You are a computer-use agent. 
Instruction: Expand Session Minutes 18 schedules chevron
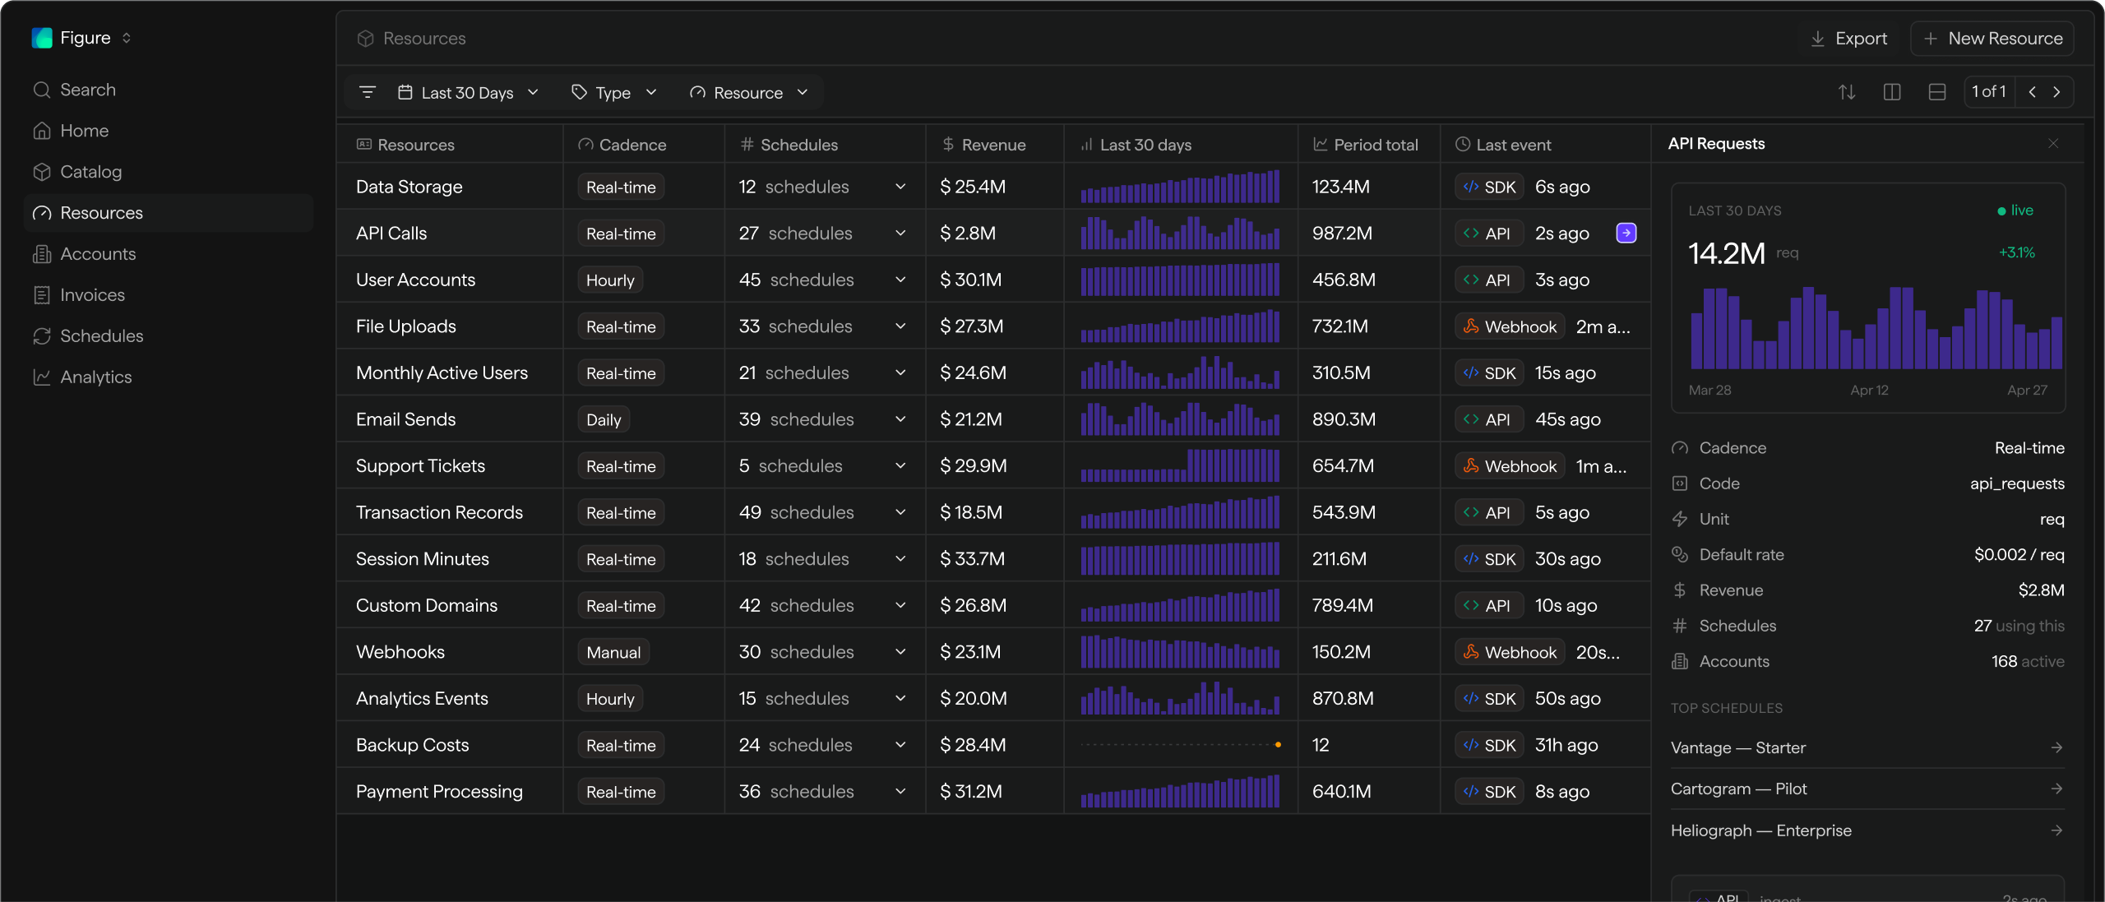tap(900, 559)
